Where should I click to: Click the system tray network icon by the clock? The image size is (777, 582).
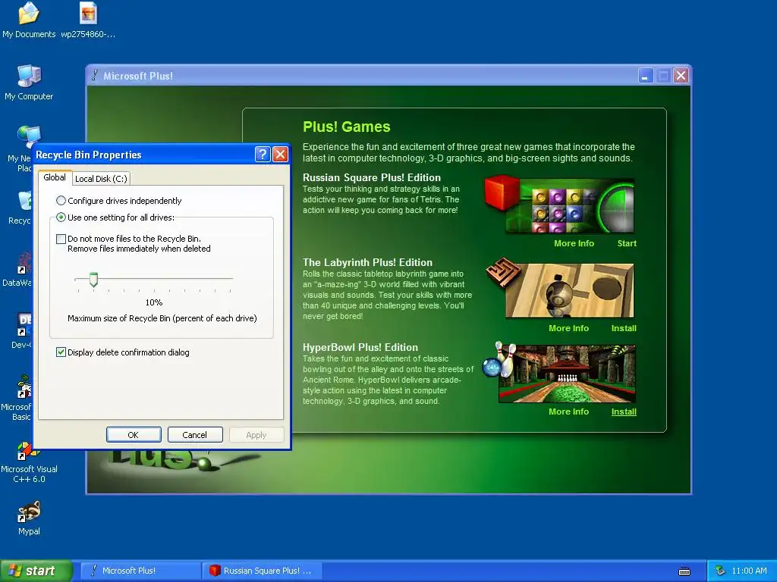(x=721, y=571)
